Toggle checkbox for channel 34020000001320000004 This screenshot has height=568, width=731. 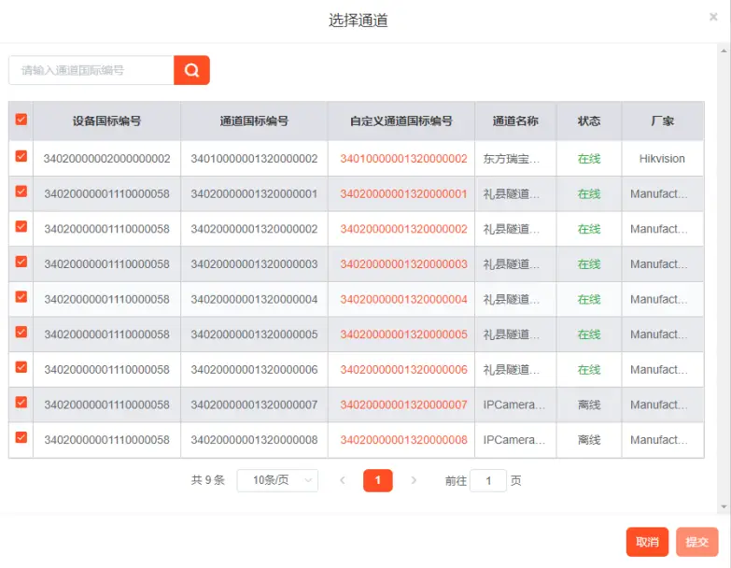coord(21,297)
